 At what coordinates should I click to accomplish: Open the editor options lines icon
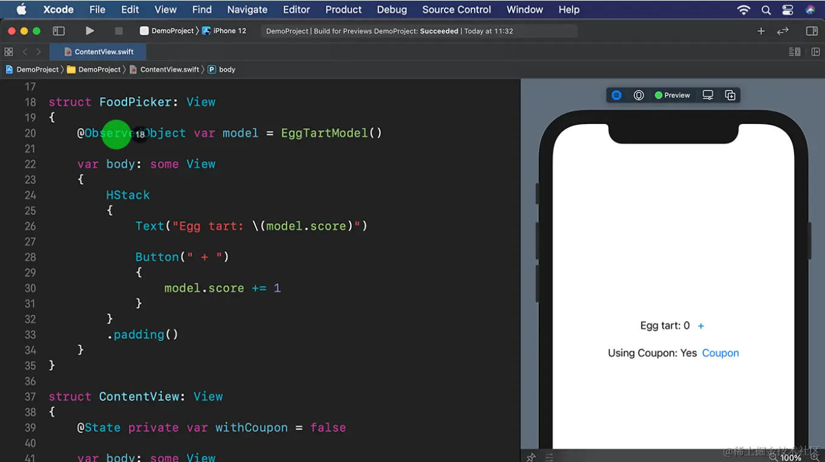tap(795, 52)
